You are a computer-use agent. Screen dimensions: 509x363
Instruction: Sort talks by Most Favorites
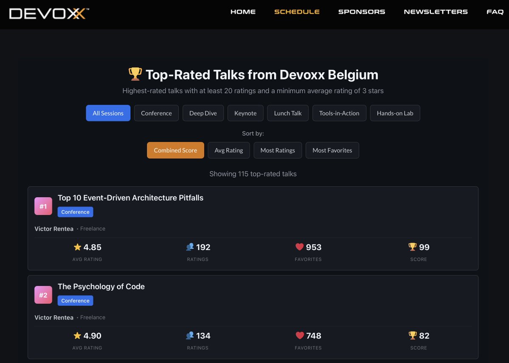(332, 150)
